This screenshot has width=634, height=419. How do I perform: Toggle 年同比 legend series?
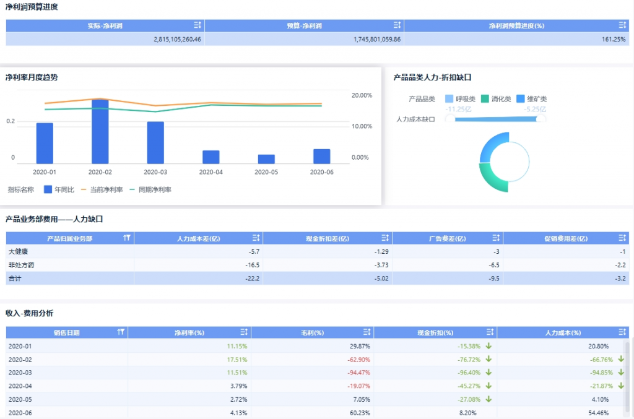59,189
